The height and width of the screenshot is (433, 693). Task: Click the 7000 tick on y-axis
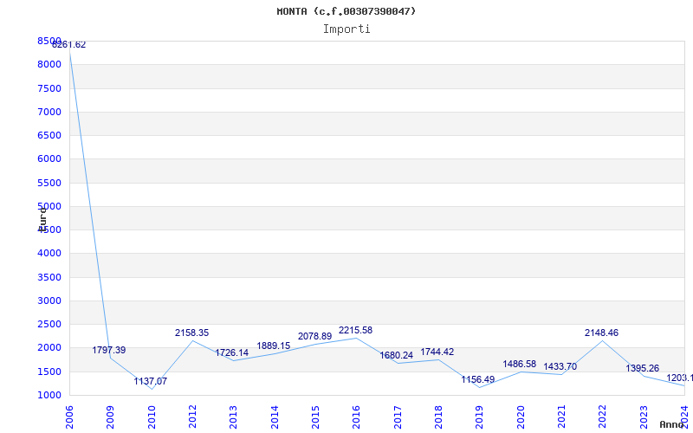[x=49, y=112]
